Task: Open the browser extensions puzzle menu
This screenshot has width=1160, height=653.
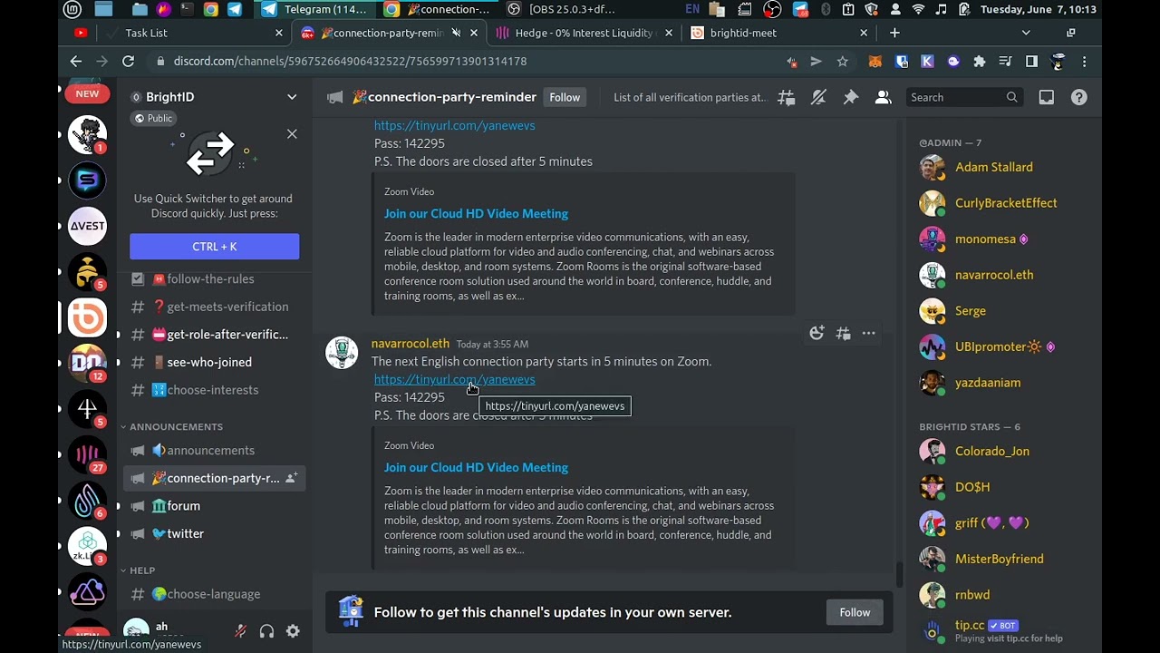Action: coord(980,62)
